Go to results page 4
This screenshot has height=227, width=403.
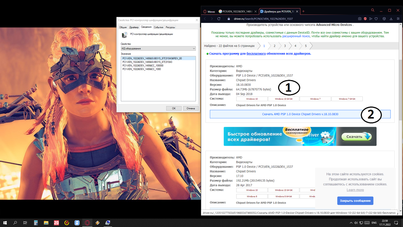click(x=295, y=45)
